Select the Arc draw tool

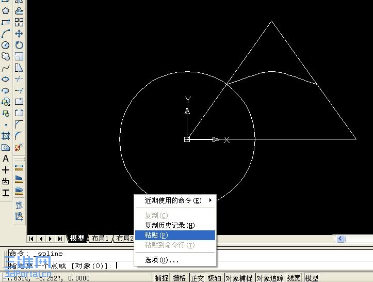[6, 34]
